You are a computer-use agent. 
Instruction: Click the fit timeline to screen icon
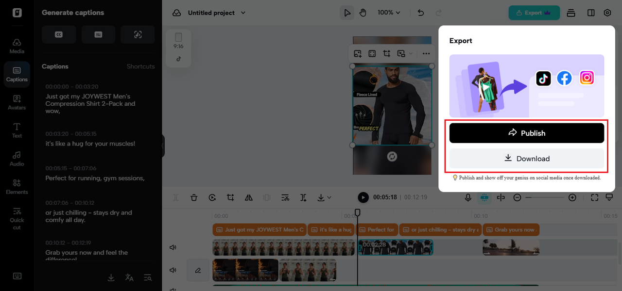coord(594,197)
